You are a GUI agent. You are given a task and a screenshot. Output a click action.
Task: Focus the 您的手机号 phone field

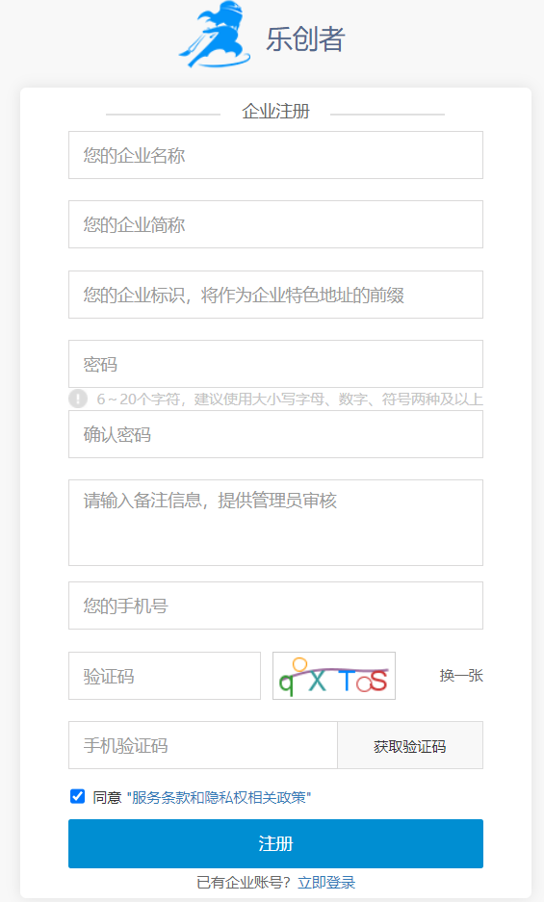275,606
